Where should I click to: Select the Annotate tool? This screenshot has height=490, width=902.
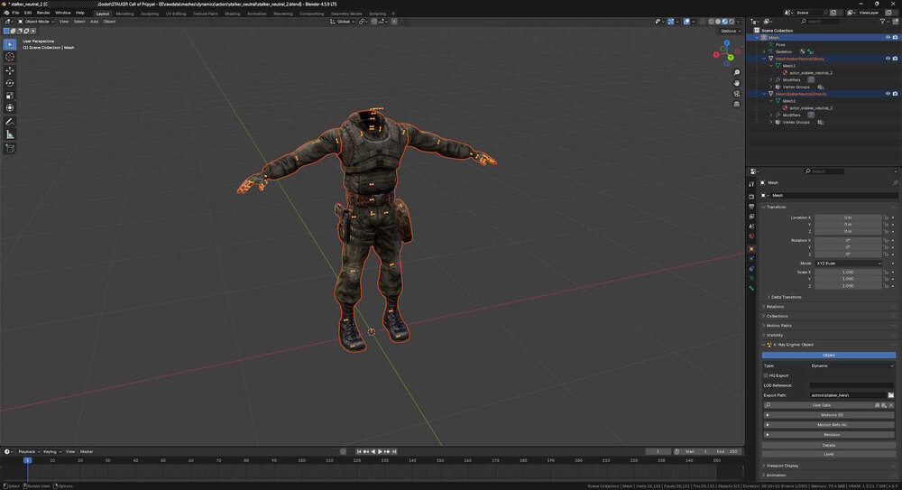pos(10,122)
